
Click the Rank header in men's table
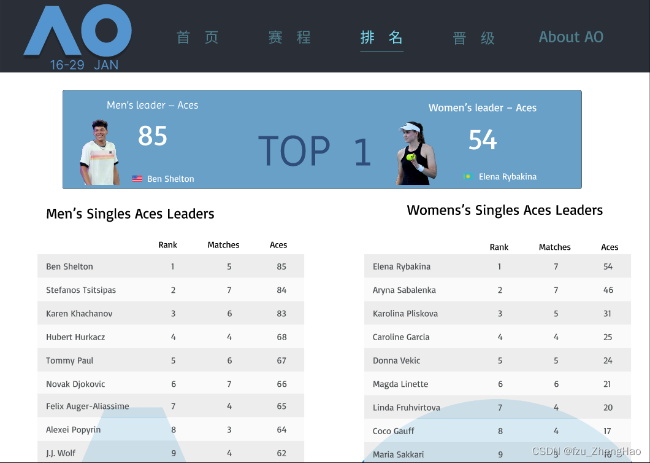pyautogui.click(x=167, y=245)
